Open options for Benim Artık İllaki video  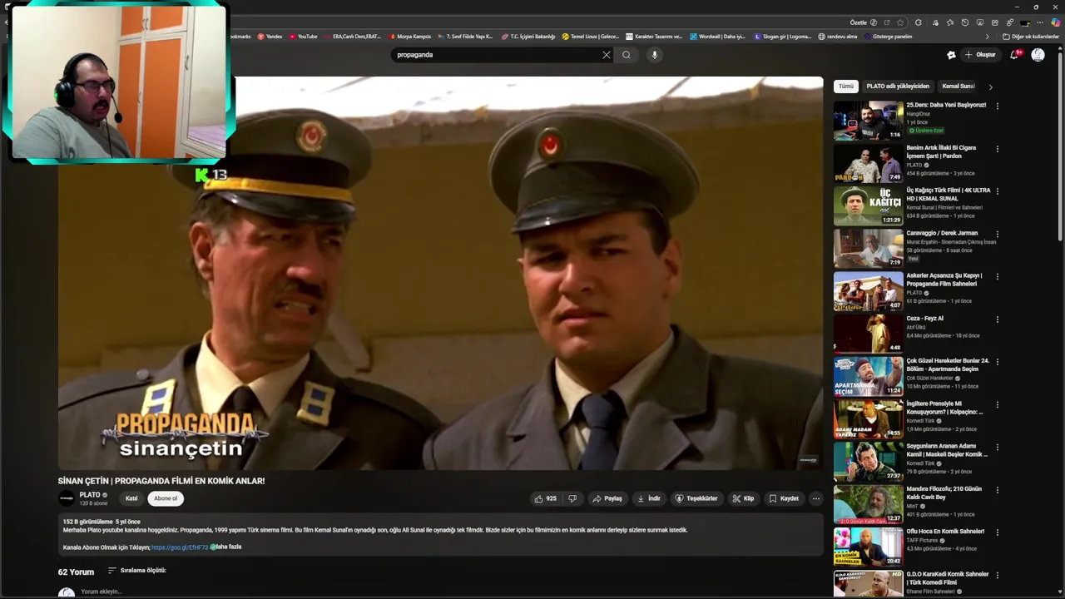click(x=997, y=149)
